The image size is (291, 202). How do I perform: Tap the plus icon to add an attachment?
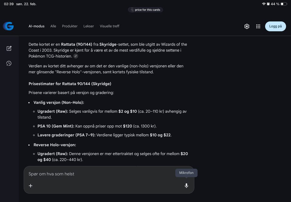tap(31, 186)
